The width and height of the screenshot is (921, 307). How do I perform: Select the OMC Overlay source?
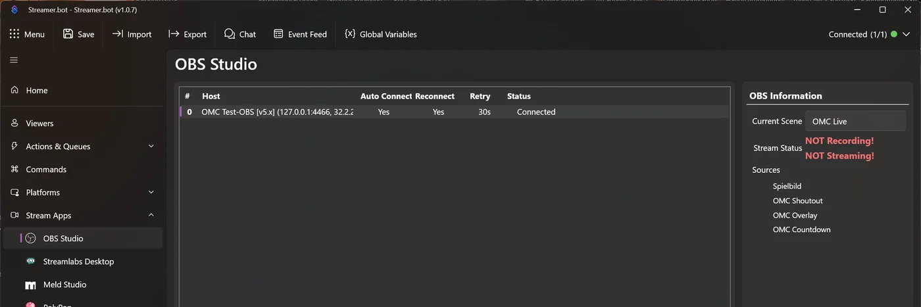[795, 215]
